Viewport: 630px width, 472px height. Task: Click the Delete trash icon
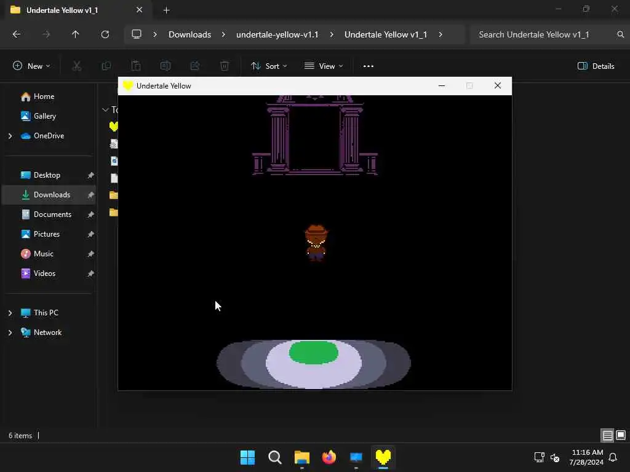coord(225,66)
